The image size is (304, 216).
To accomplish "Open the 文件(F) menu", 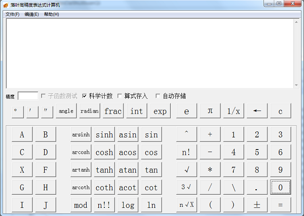I will pos(12,14).
